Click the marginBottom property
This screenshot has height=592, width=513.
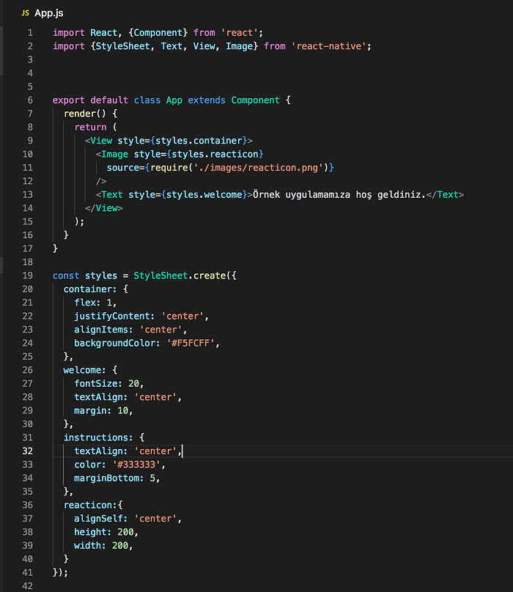click(x=109, y=478)
